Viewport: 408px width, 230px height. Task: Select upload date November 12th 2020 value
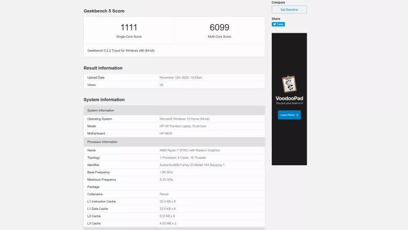pos(181,78)
